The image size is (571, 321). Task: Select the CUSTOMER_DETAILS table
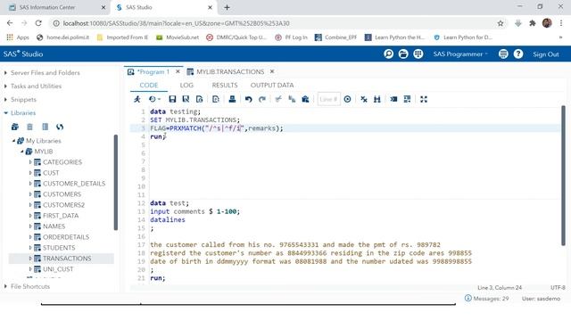pos(74,184)
